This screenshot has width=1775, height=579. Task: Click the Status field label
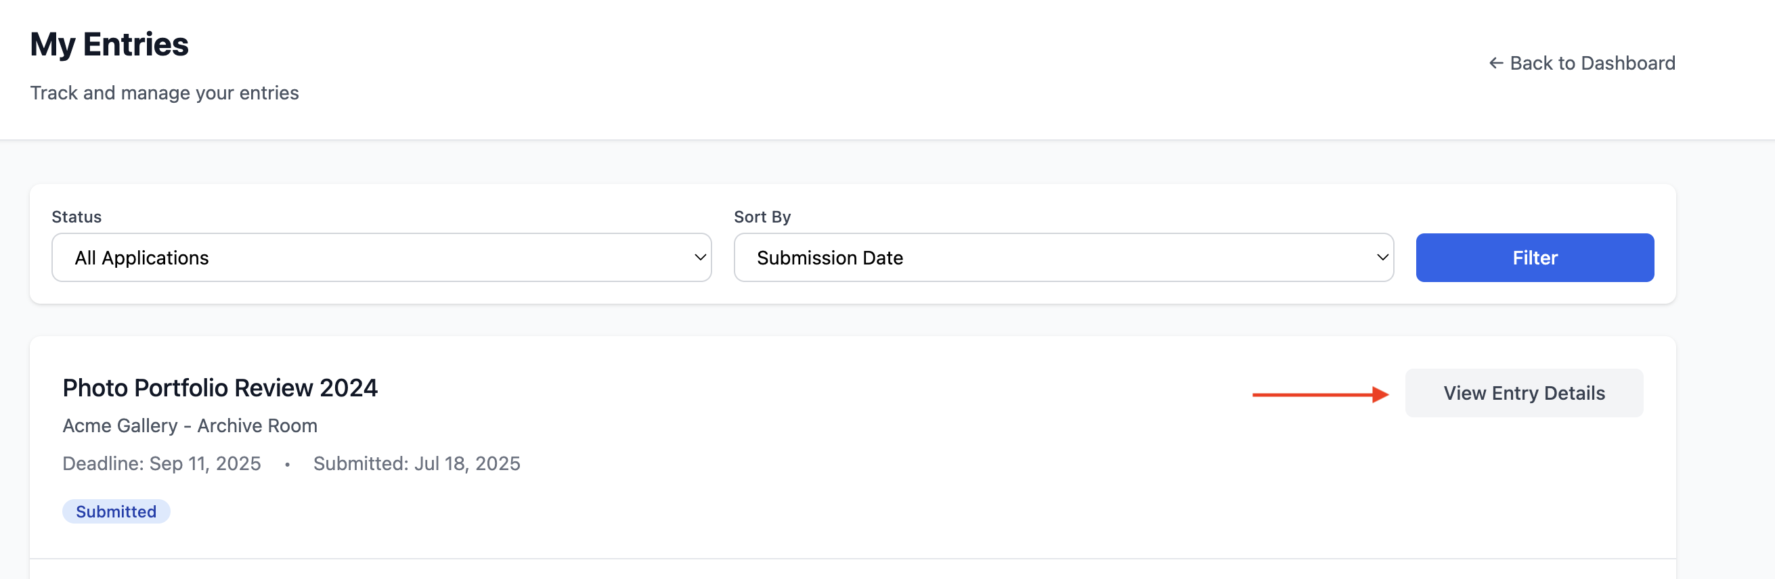coord(76,217)
